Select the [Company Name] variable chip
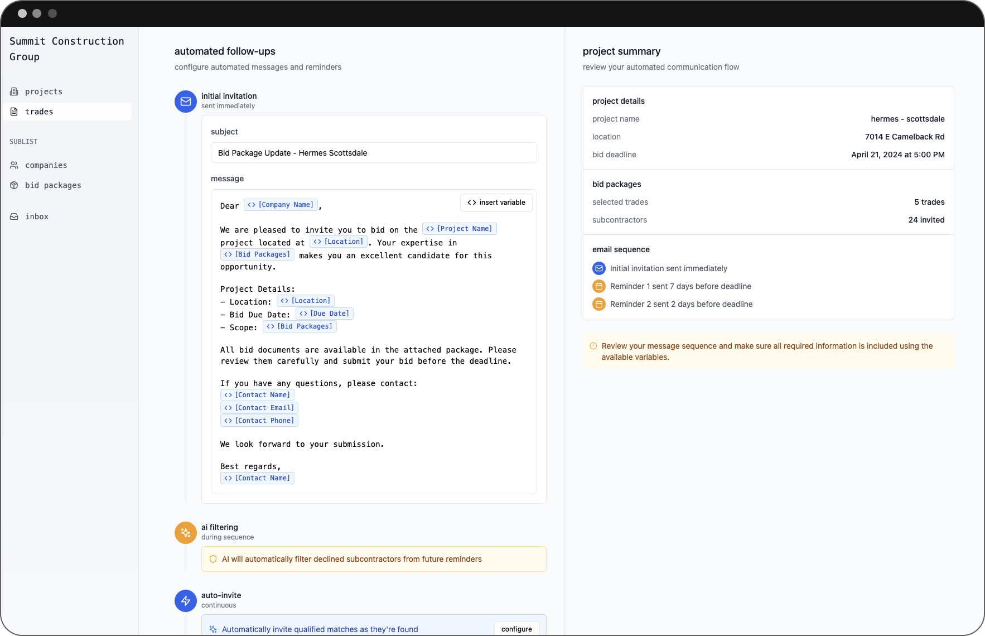 (281, 205)
